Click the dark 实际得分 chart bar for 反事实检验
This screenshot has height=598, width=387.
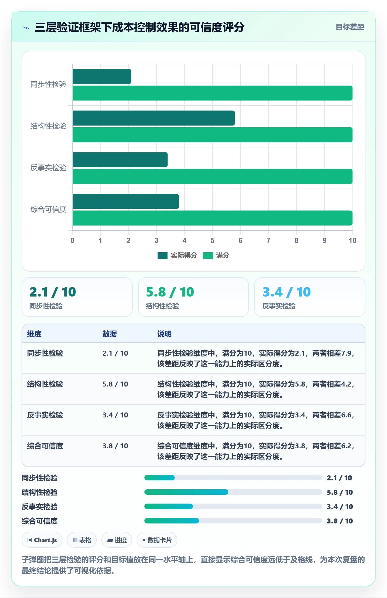pos(120,160)
